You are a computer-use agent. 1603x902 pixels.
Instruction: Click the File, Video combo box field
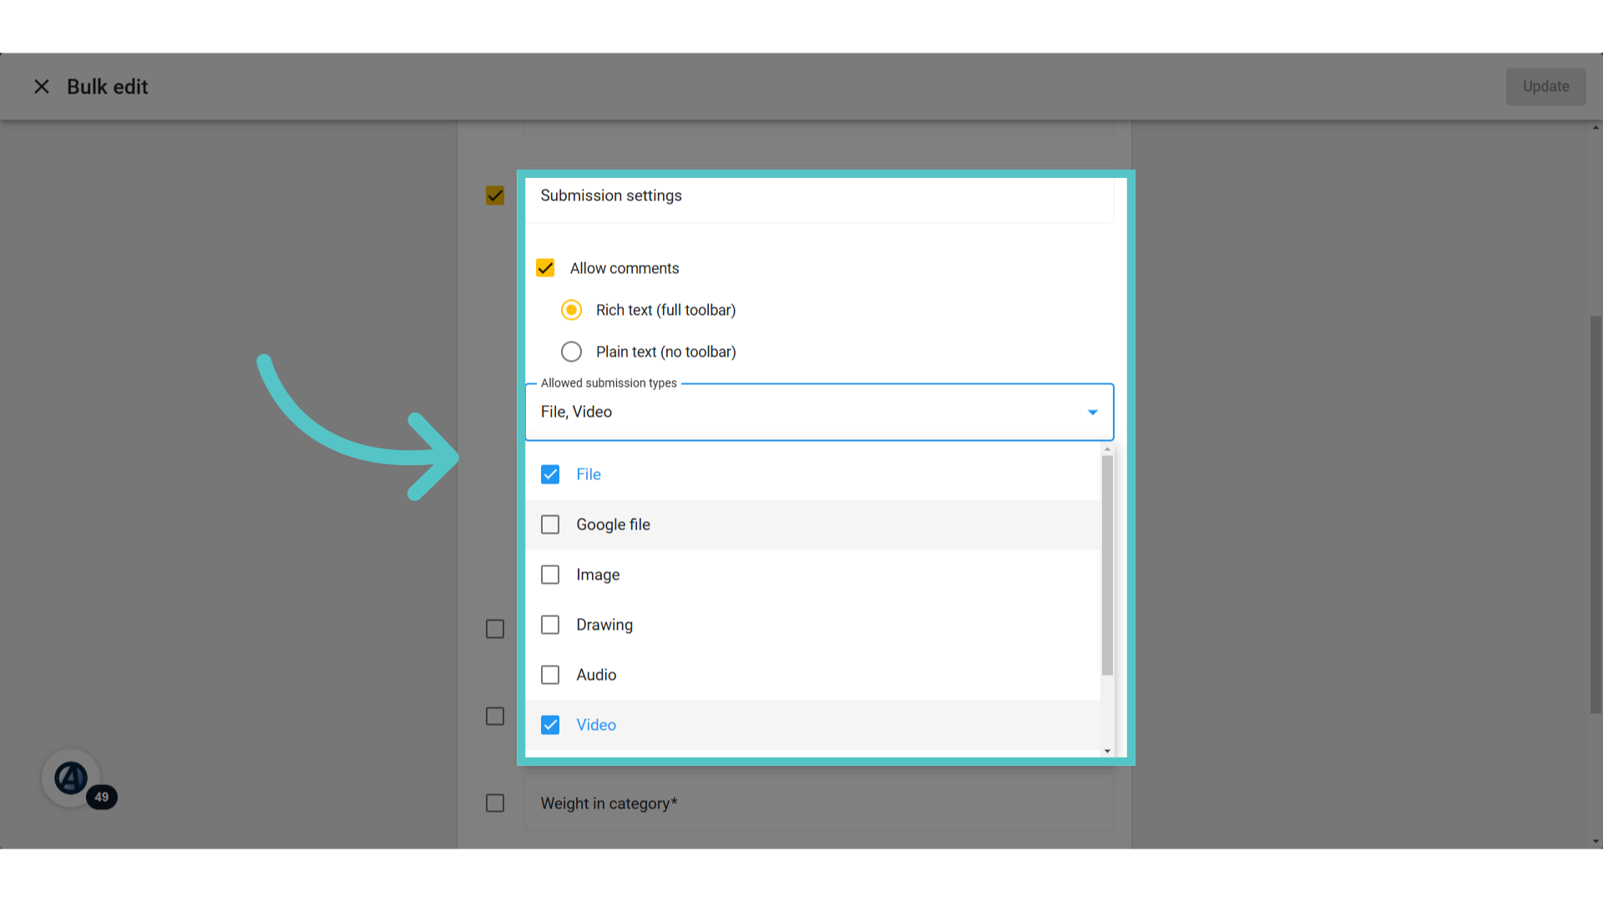tap(819, 412)
